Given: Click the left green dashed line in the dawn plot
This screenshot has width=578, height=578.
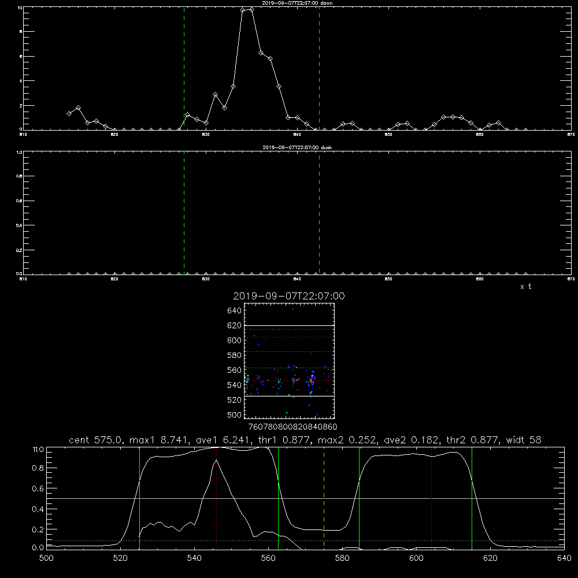Looking at the screenshot, I should pyautogui.click(x=184, y=68).
